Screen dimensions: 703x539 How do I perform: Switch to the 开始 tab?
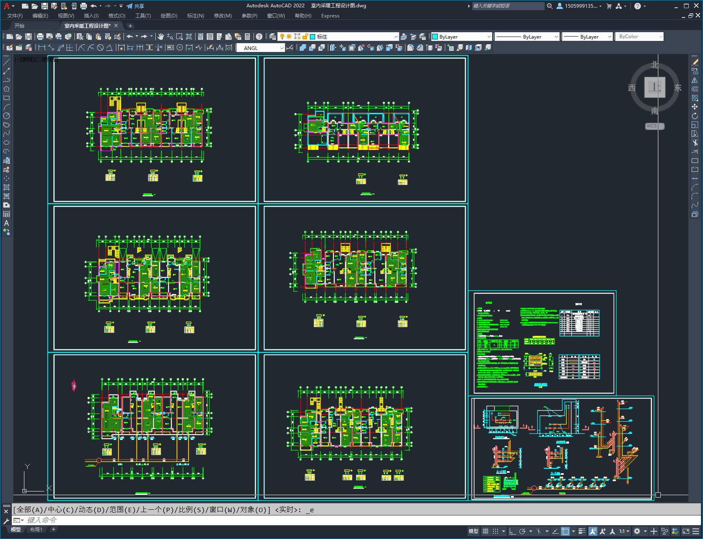19,26
